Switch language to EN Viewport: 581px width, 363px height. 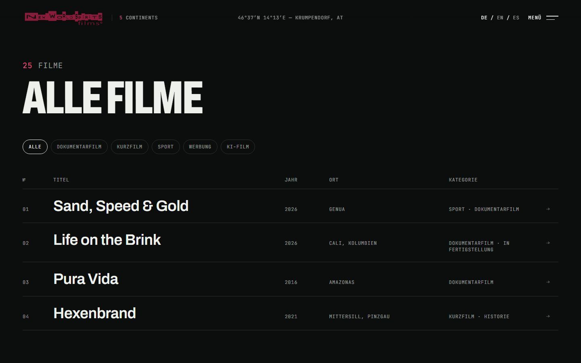point(500,18)
